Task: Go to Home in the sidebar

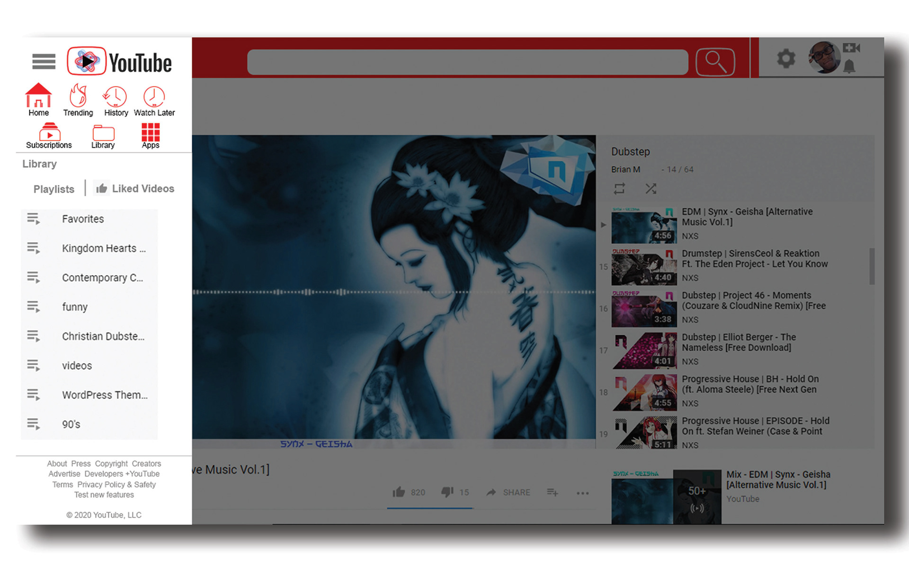Action: click(38, 100)
